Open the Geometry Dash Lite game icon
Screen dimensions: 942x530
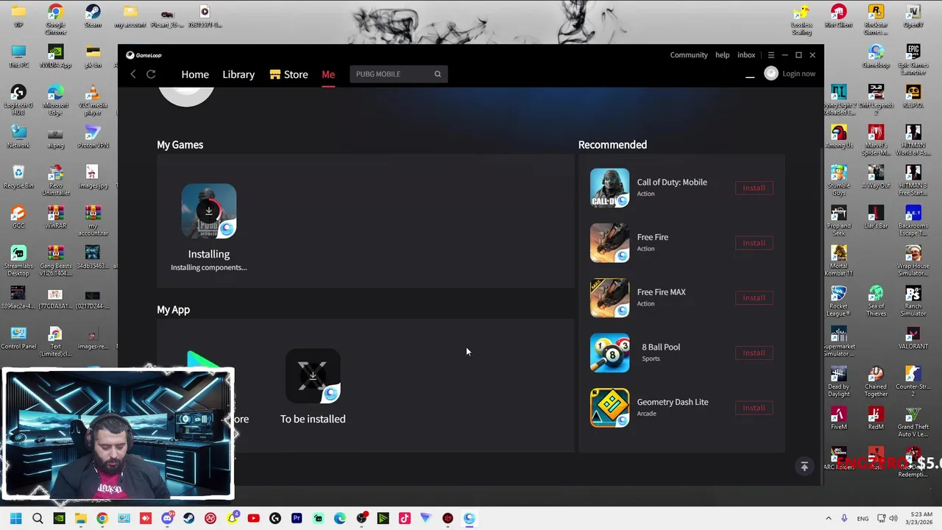pos(609,408)
